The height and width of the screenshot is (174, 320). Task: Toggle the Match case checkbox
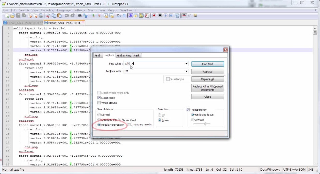click(99, 98)
